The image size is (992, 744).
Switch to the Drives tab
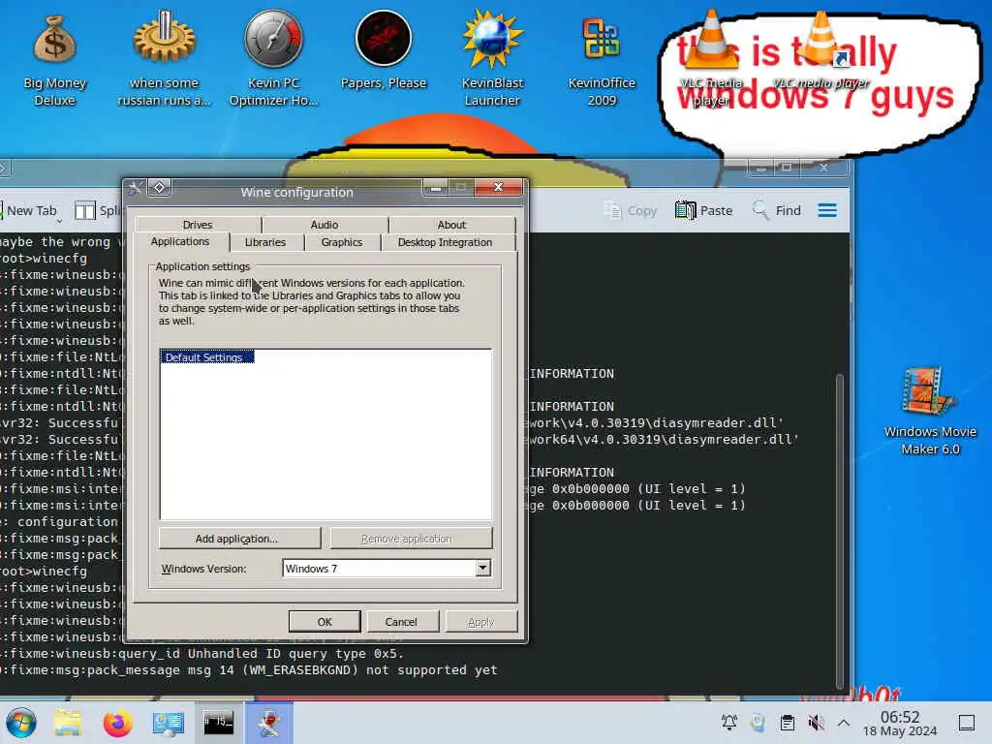pyautogui.click(x=198, y=225)
